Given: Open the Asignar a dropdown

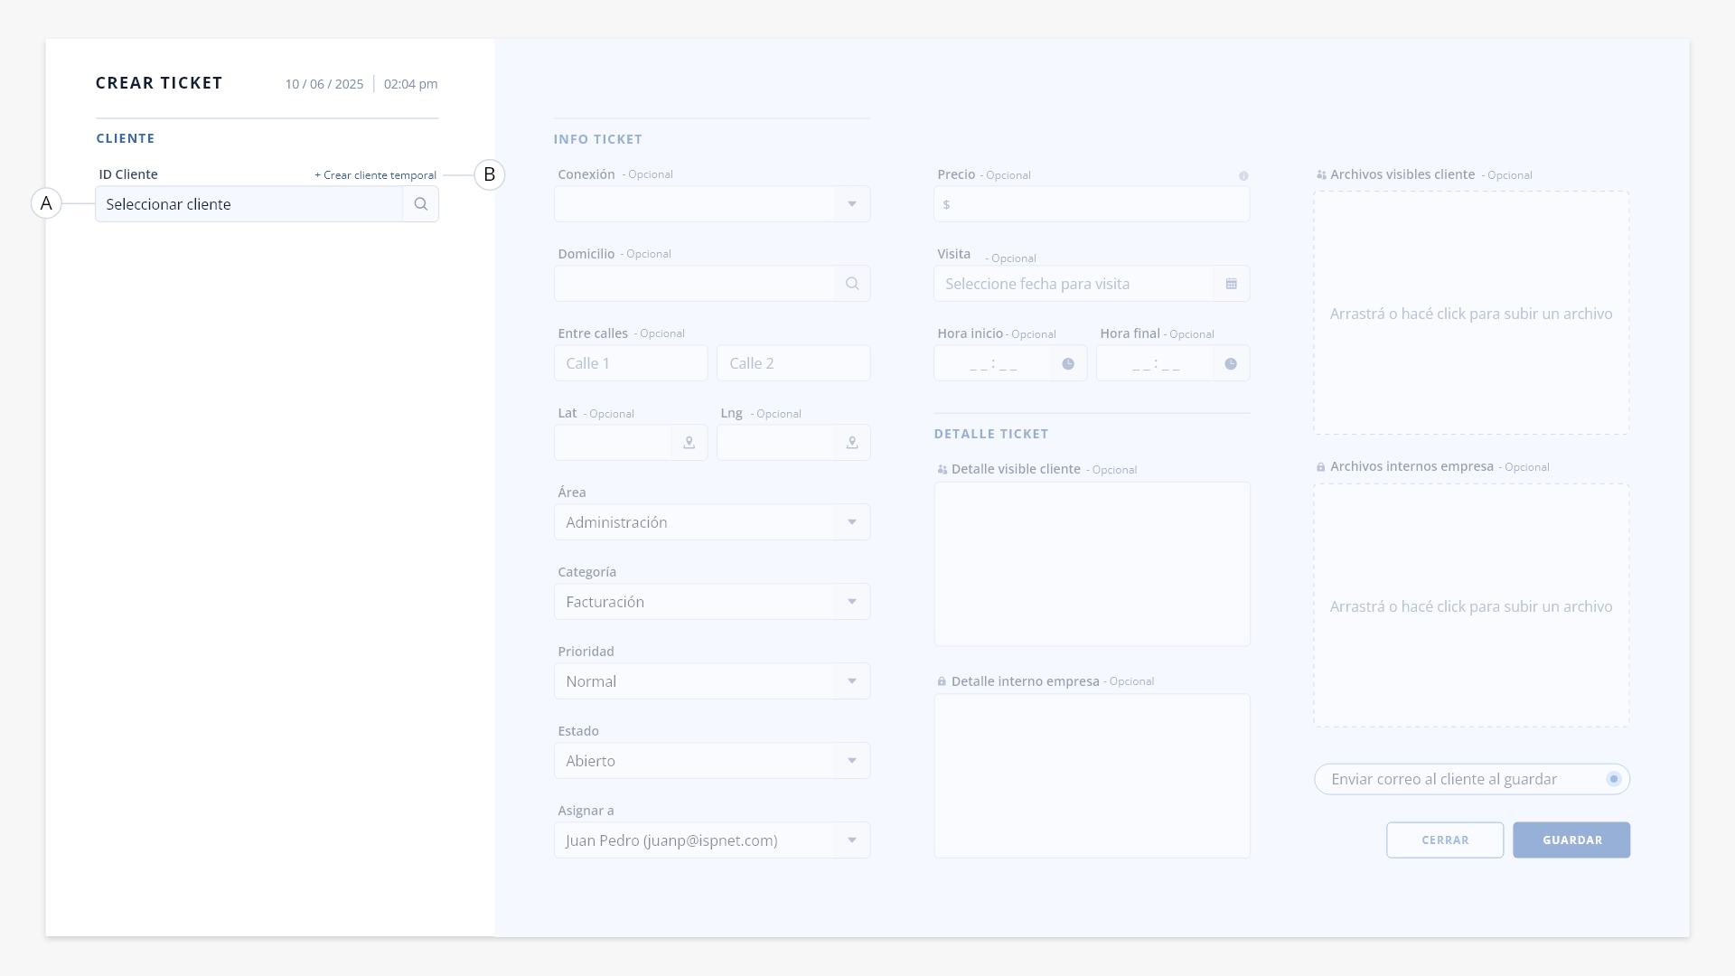Looking at the screenshot, I should pos(712,840).
